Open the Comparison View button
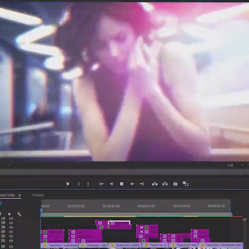This screenshot has width=249, height=249. [185, 184]
